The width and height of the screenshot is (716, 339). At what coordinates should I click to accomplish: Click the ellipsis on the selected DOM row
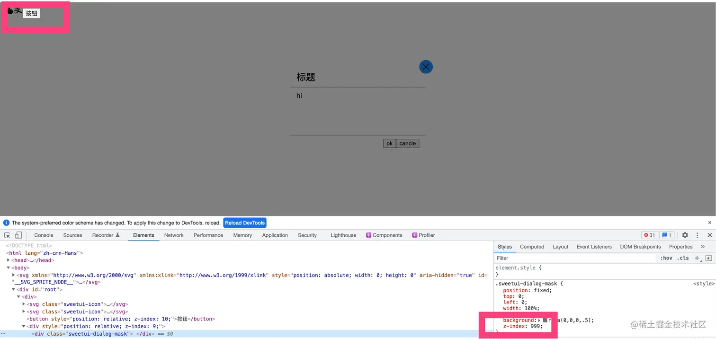(3, 334)
